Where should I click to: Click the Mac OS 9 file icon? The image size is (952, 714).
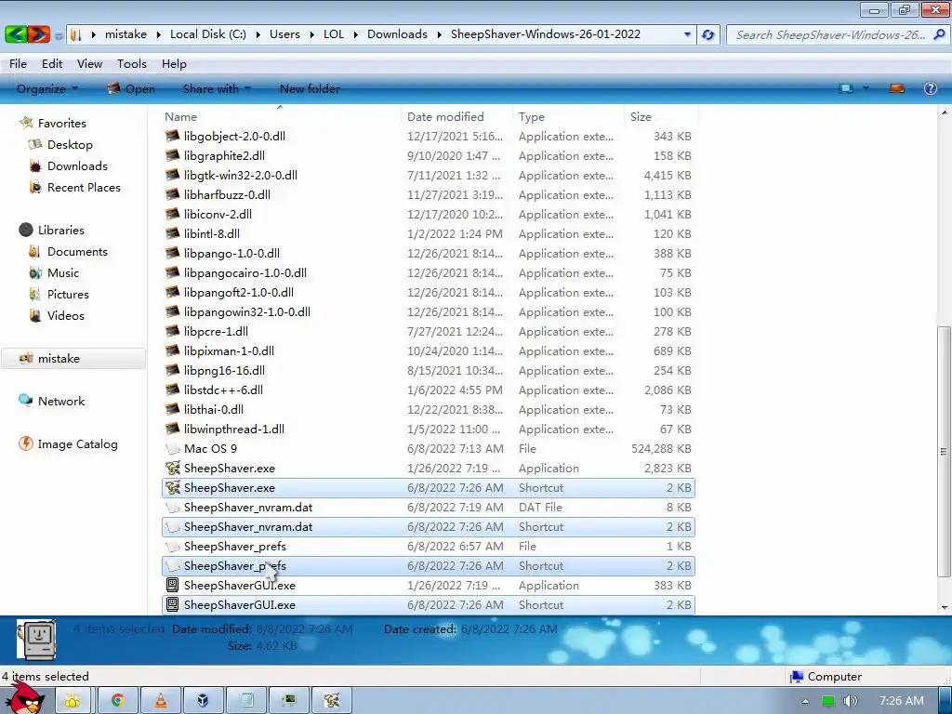[173, 449]
